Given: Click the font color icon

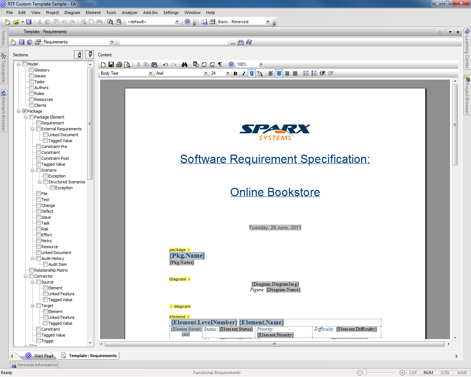Looking at the screenshot, I should (260, 73).
